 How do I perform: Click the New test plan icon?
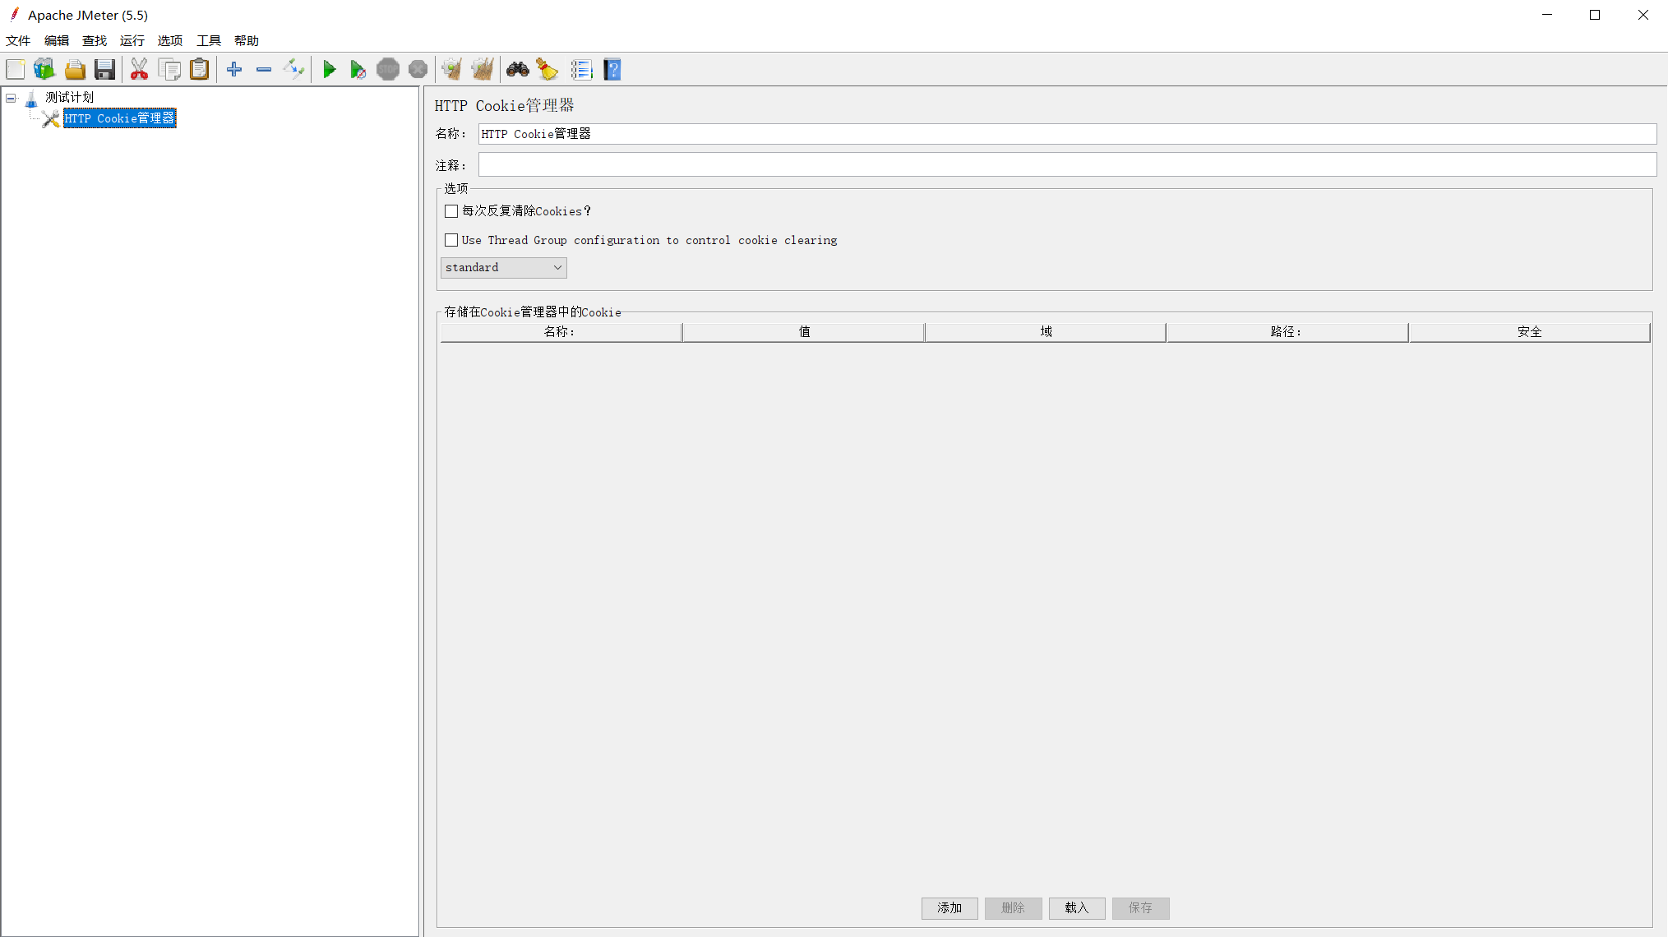tap(16, 70)
